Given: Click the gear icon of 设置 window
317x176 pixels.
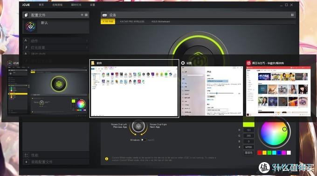Looking at the screenshot, I should (x=183, y=63).
